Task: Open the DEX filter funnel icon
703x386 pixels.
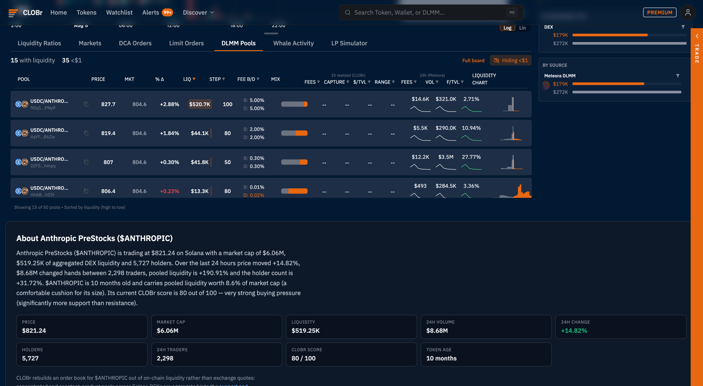Action: click(x=683, y=27)
